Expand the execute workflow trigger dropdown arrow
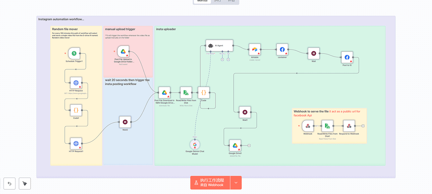The height and width of the screenshot is (194, 432). coord(236,183)
